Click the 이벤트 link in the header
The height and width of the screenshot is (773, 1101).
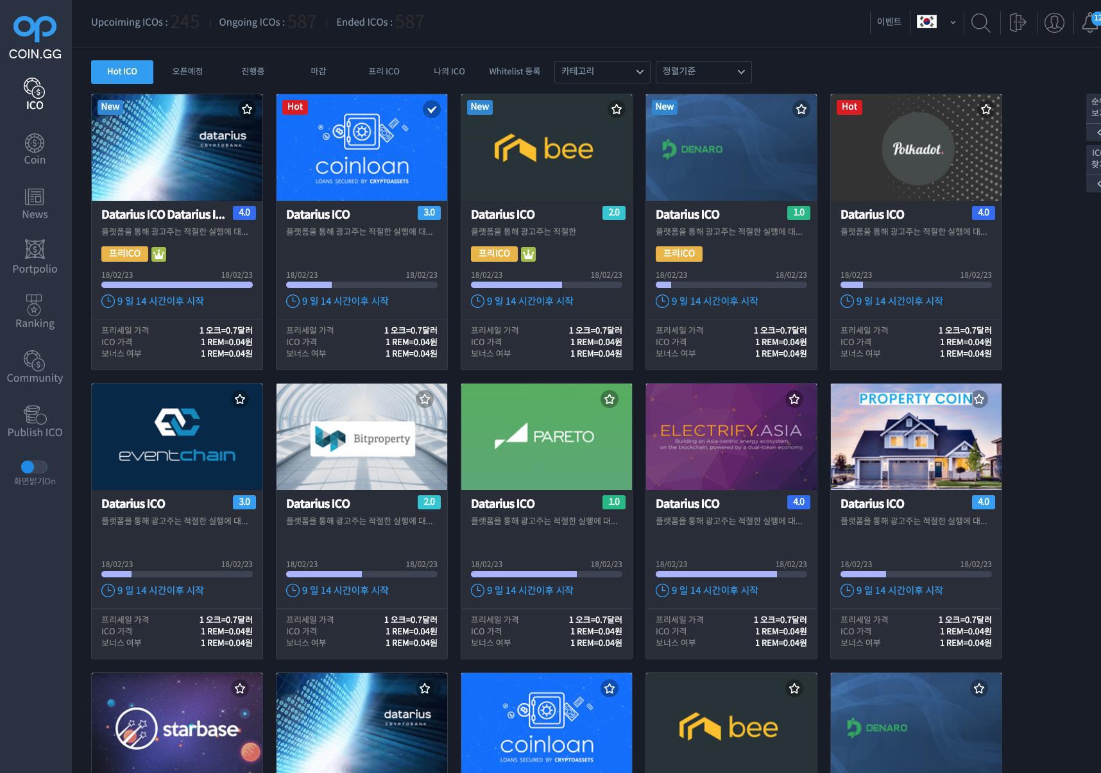pos(889,22)
